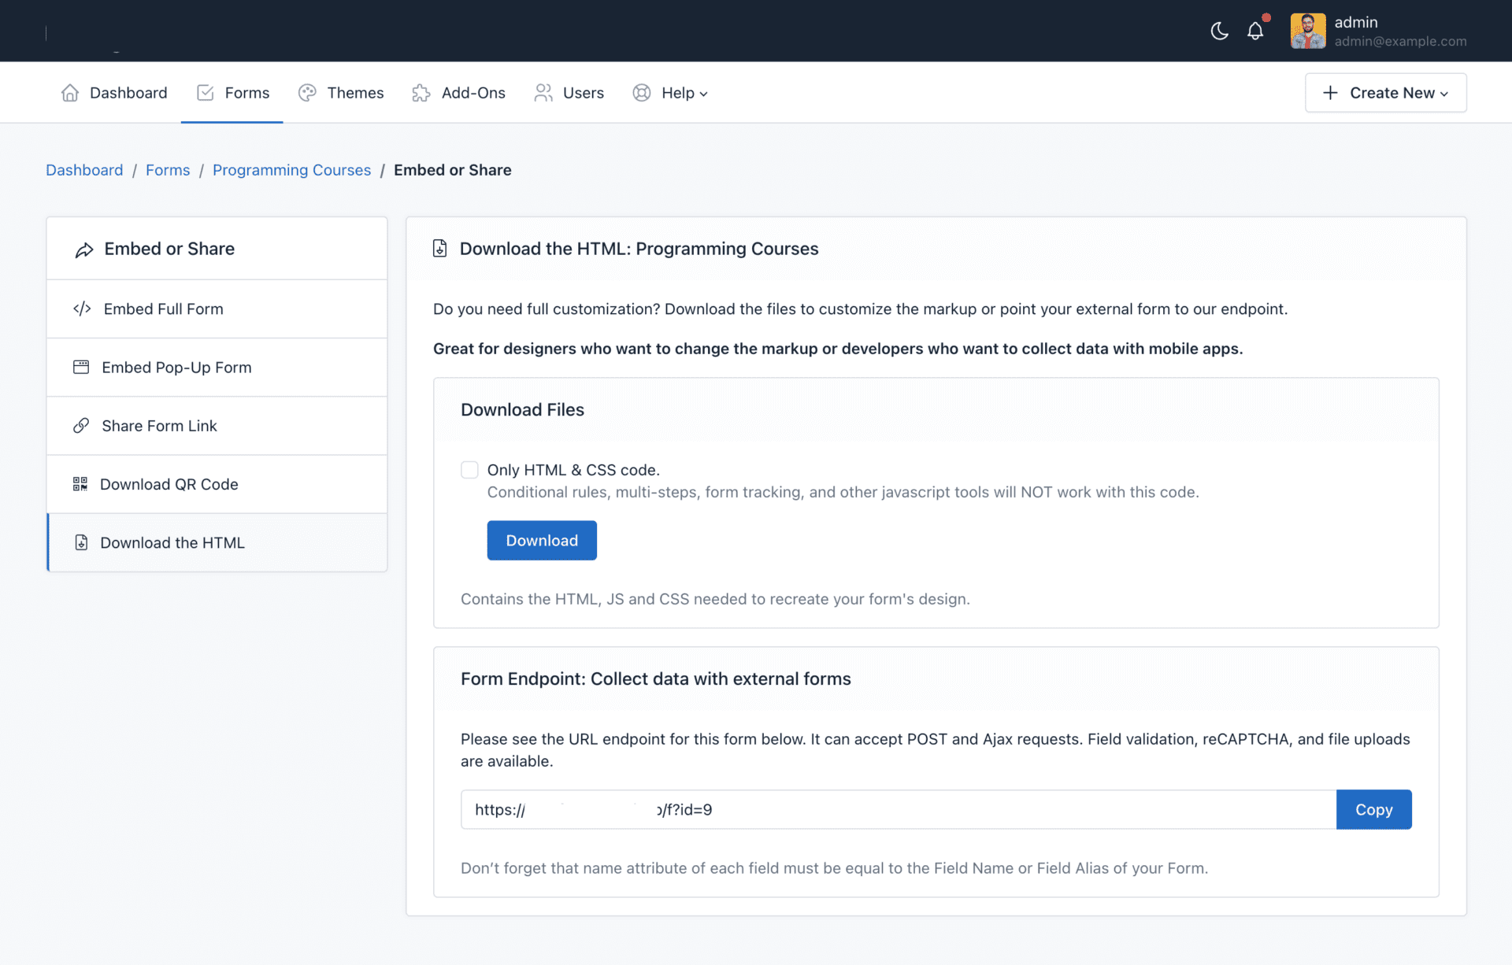Select Embed Pop-Up Form option
The width and height of the screenshot is (1512, 965).
(x=176, y=368)
